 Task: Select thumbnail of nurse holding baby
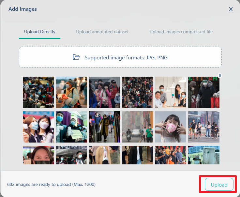point(71,92)
